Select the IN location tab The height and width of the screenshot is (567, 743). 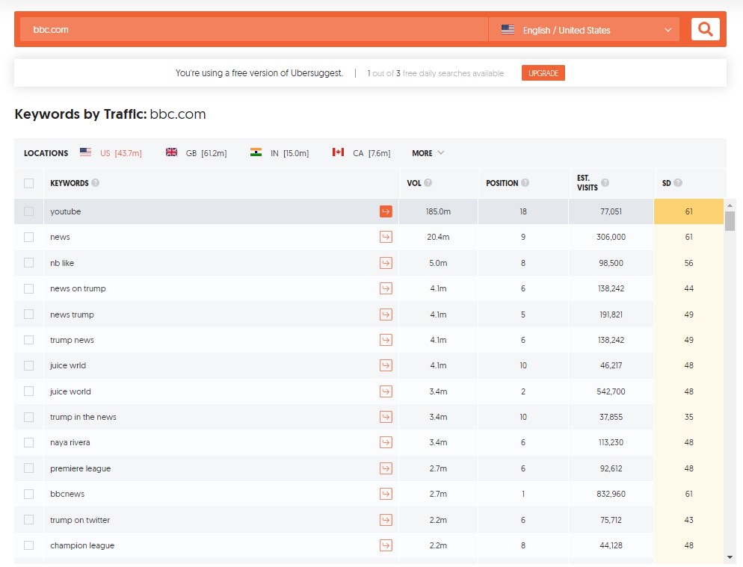280,153
